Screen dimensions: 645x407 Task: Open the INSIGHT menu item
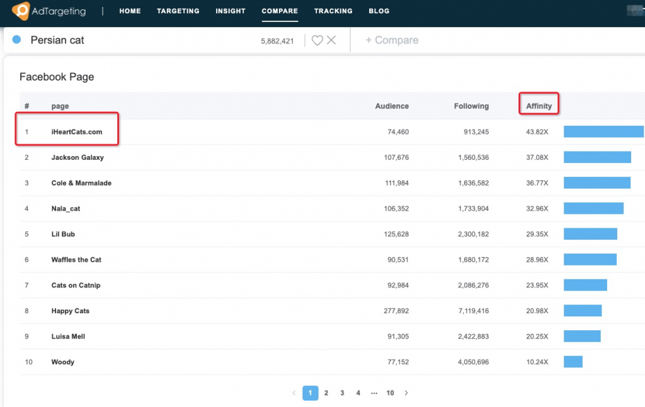(x=231, y=11)
